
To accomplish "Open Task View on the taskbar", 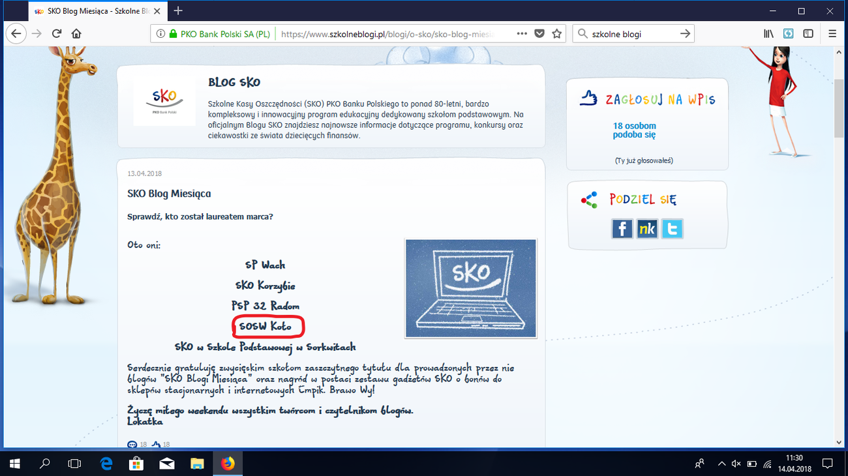I will point(75,464).
